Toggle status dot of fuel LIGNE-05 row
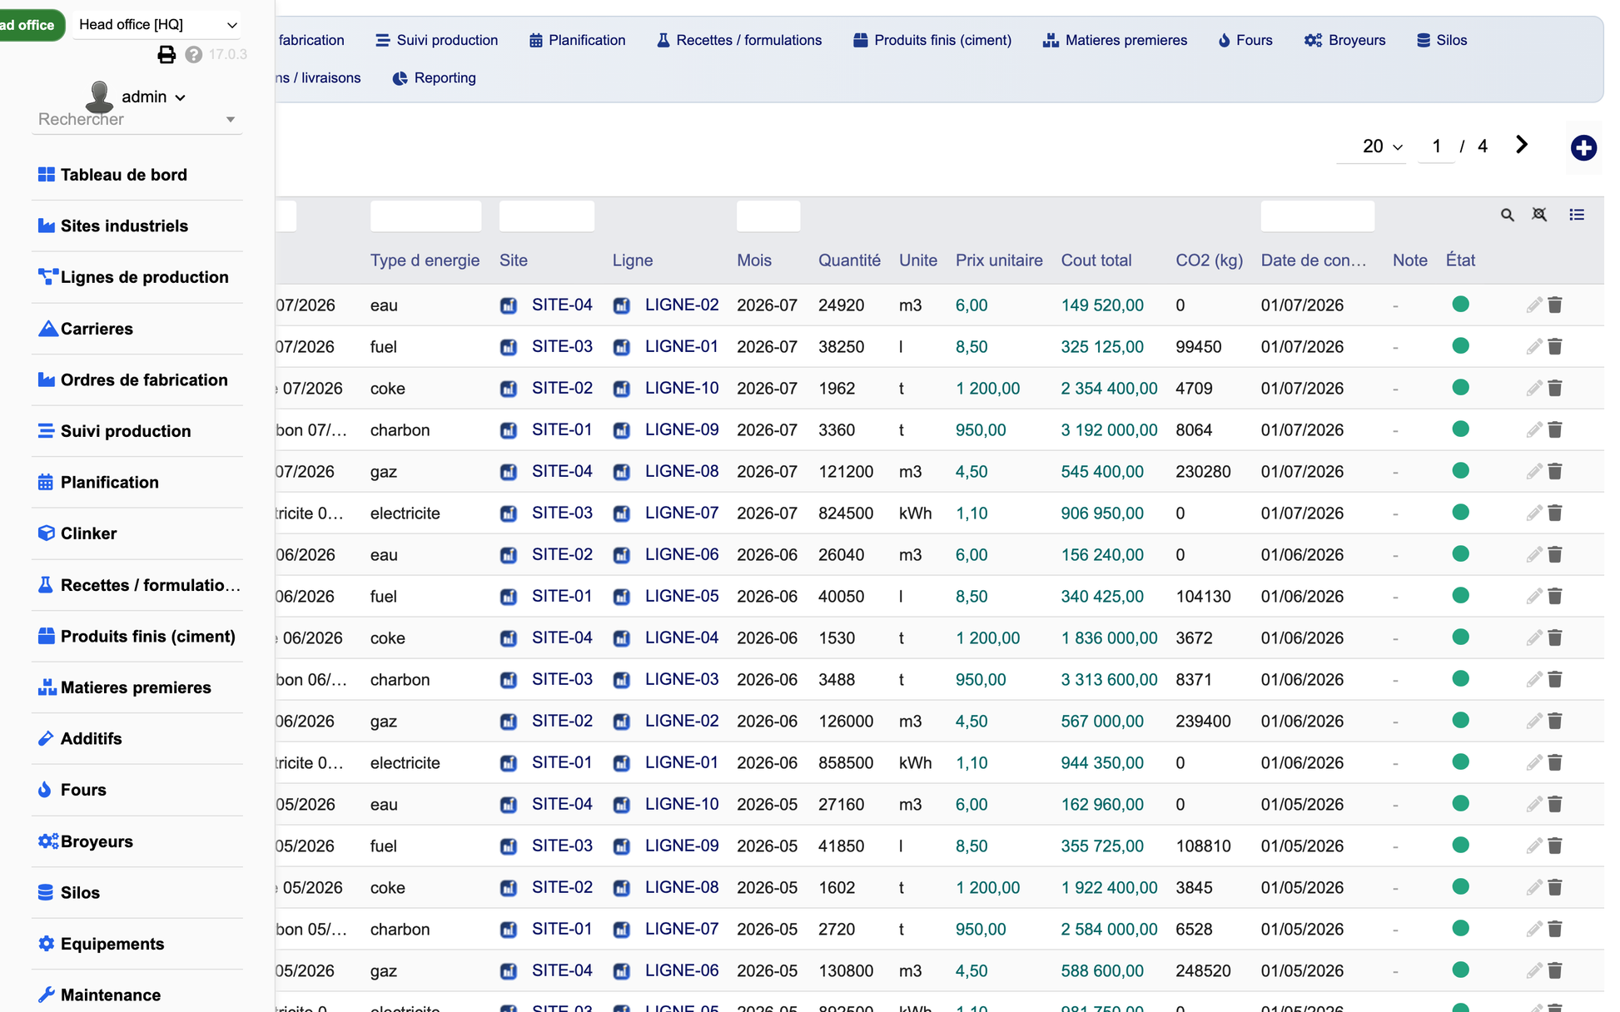Screen dimensions: 1620x1012 (x=1460, y=596)
